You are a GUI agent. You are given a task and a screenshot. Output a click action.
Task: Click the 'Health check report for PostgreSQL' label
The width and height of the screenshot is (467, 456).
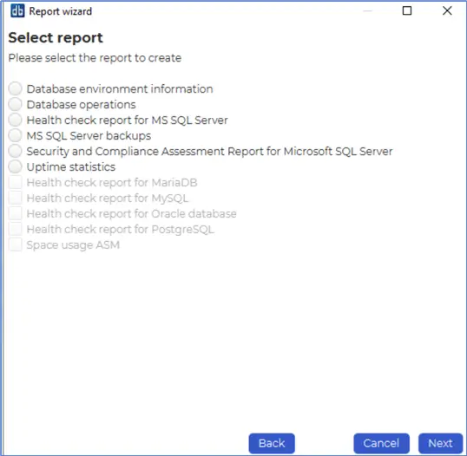click(121, 230)
